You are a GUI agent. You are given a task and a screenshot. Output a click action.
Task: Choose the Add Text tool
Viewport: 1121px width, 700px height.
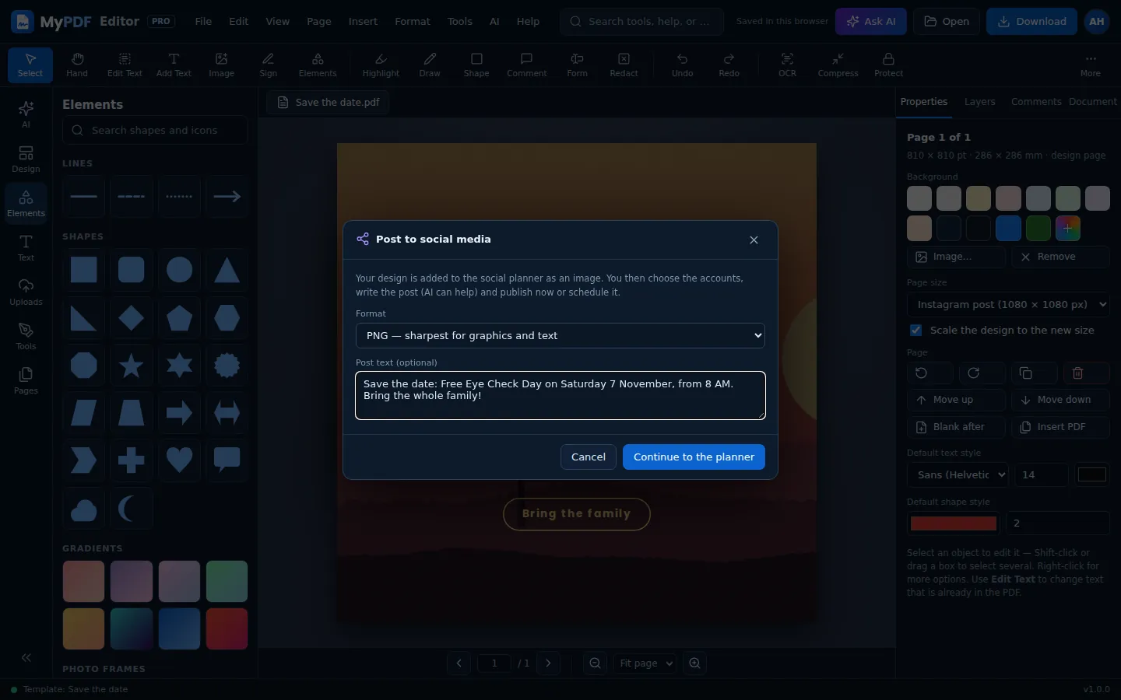[x=174, y=65]
